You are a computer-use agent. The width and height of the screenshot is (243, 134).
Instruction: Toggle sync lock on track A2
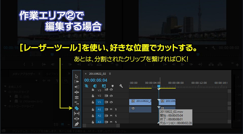click(106, 116)
